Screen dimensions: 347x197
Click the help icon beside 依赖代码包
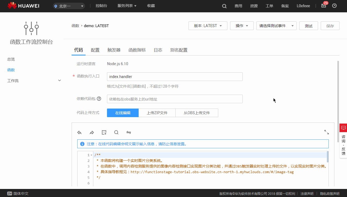click(99, 99)
